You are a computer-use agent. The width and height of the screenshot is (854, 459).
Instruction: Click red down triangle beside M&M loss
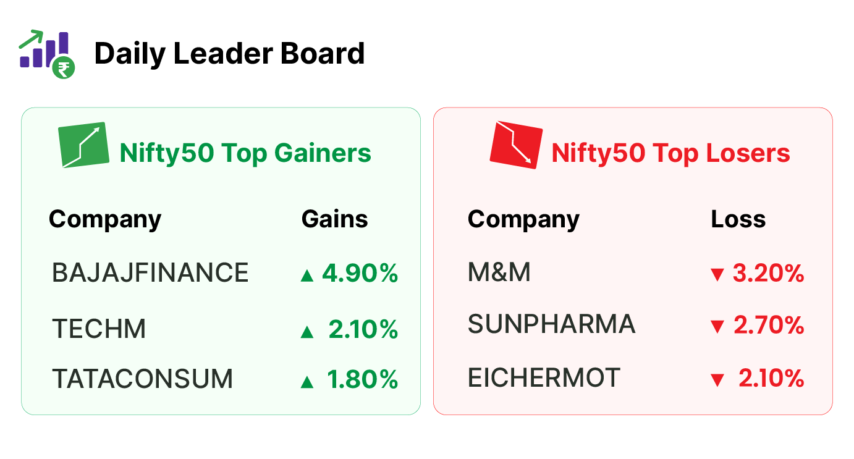pyautogui.click(x=717, y=275)
